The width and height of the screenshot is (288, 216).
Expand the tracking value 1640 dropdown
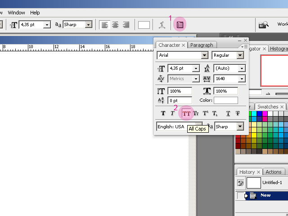[242, 79]
